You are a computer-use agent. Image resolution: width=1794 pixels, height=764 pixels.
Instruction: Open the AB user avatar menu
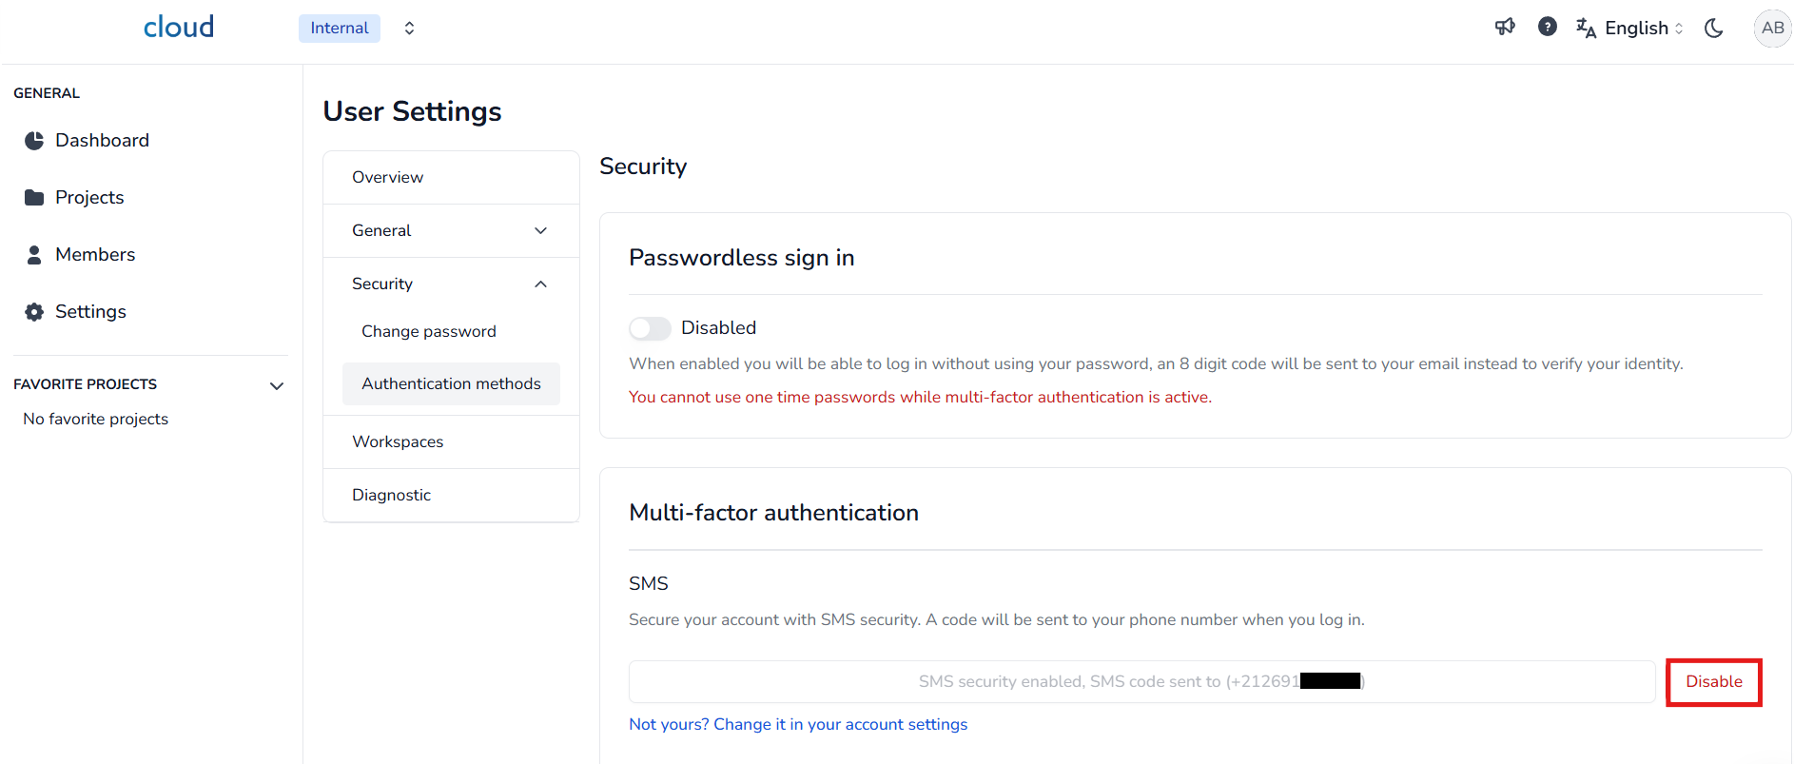(1772, 28)
